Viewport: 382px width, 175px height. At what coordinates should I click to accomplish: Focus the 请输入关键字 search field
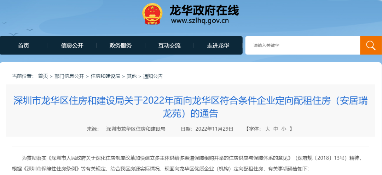(x=302, y=45)
